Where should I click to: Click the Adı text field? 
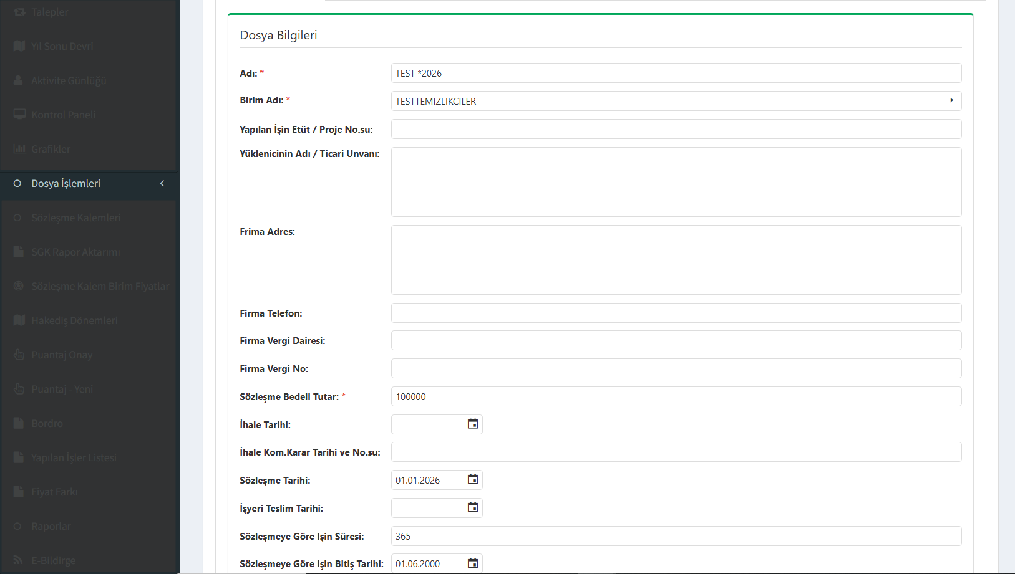[676, 73]
